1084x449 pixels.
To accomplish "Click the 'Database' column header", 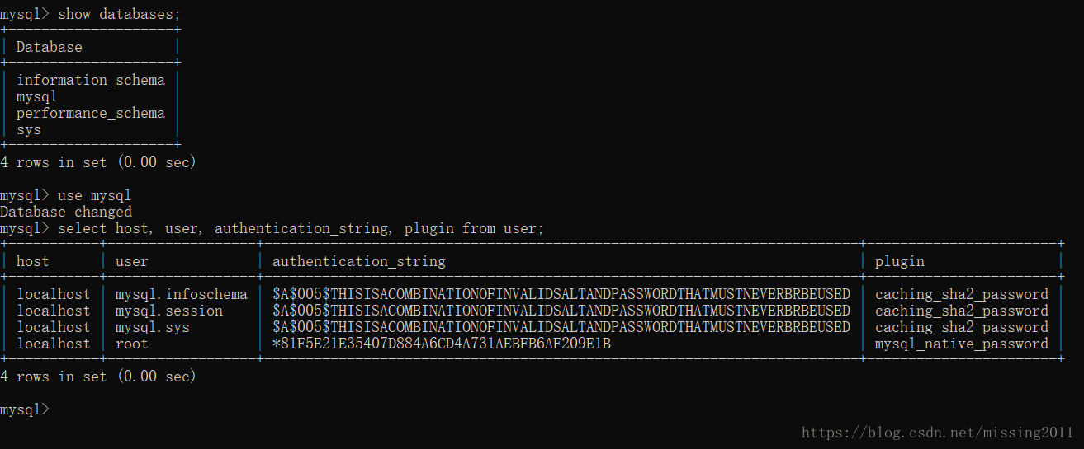I will [49, 47].
